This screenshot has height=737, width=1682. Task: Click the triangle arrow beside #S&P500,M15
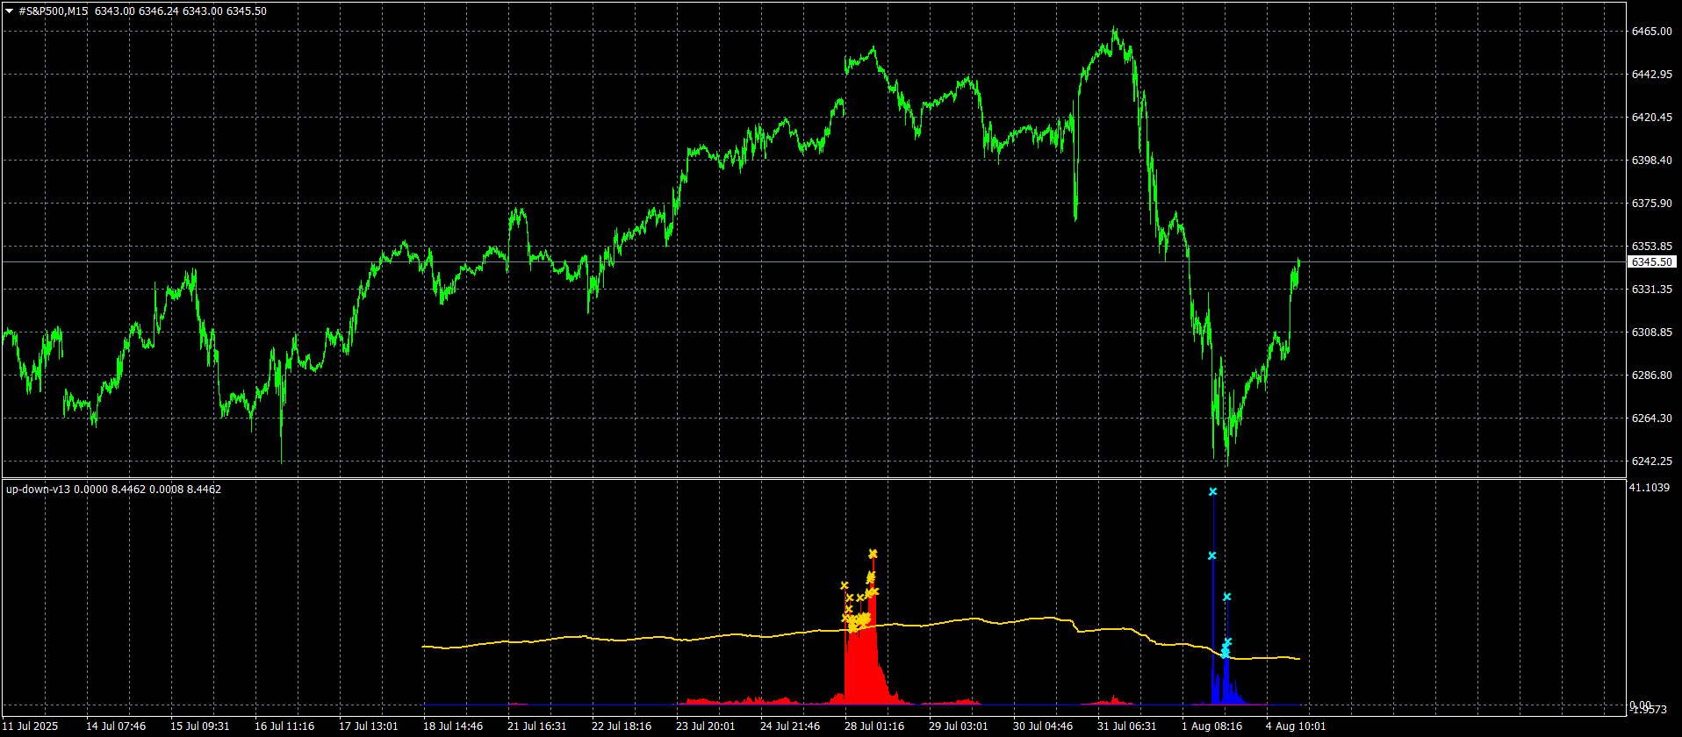(x=10, y=11)
